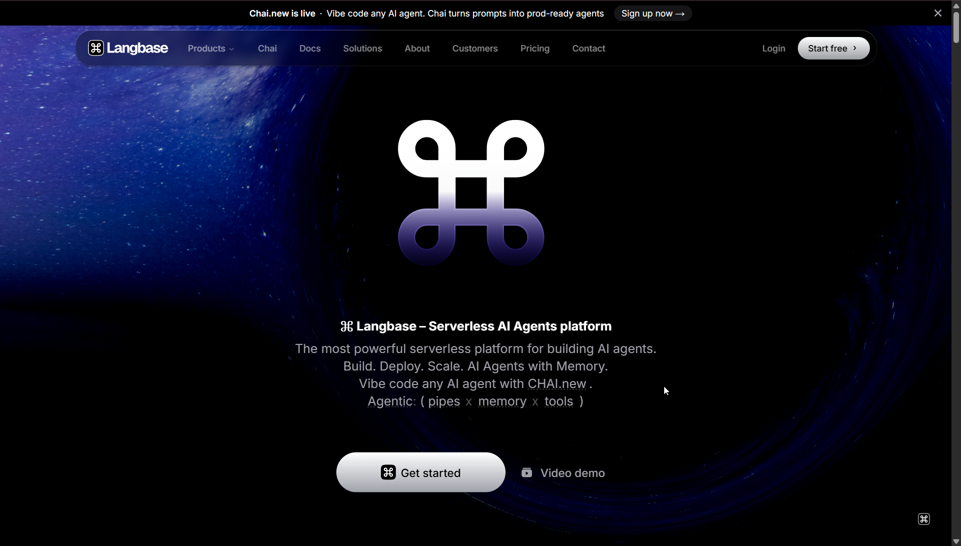Dismiss the Chai.new announcement banner

pos(937,13)
